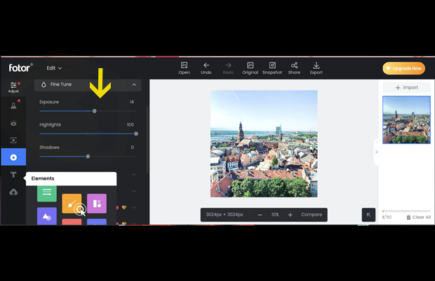This screenshot has height=281, width=435.
Task: Click the Open image icon
Action: tap(184, 67)
